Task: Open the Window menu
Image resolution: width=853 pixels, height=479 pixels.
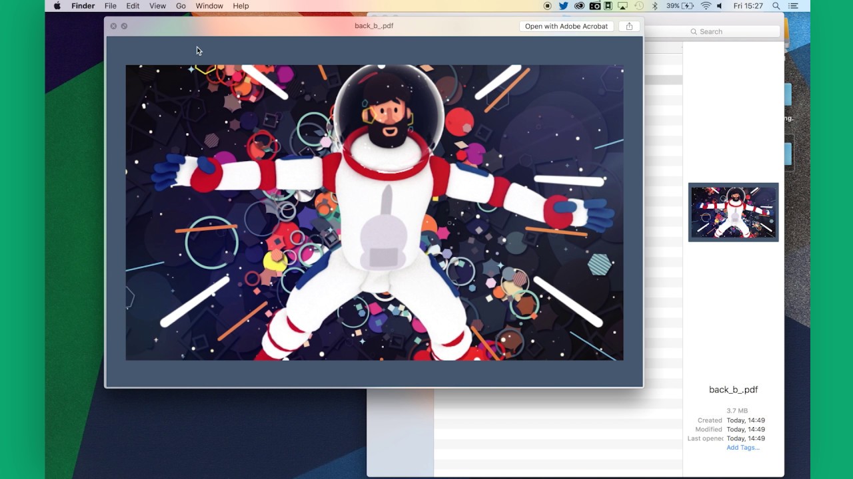Action: coord(209,6)
